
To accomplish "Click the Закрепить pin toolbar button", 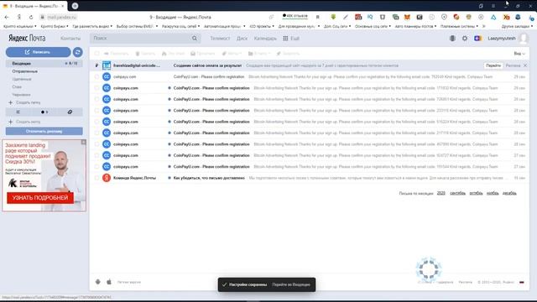I will (x=288, y=54).
